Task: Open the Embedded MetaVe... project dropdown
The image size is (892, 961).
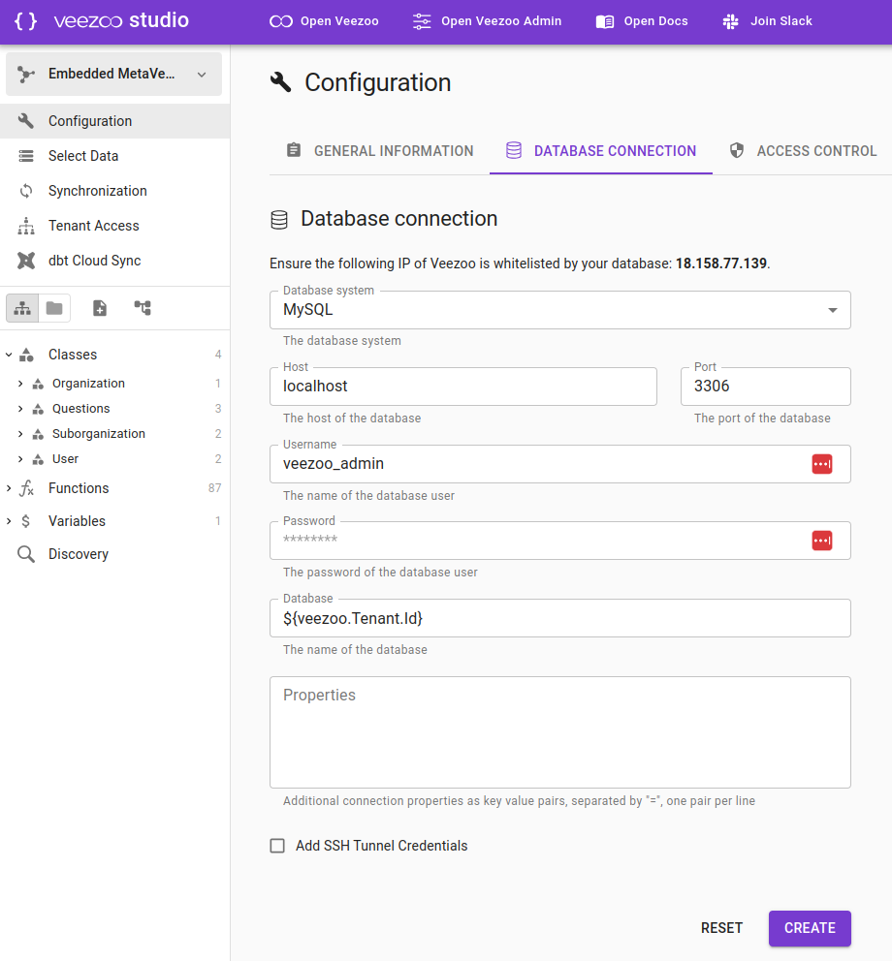Action: [x=113, y=75]
